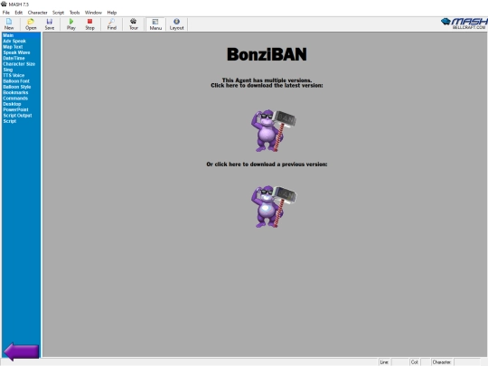Click the BonziBAN heading text
This screenshot has width=488, height=366.
pyautogui.click(x=267, y=54)
